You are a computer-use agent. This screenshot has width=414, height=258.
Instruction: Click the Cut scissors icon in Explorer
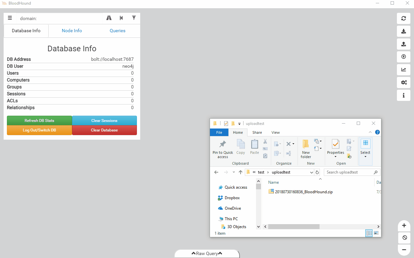pyautogui.click(x=265, y=141)
